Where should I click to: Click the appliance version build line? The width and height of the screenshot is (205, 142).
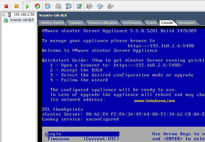click(119, 31)
